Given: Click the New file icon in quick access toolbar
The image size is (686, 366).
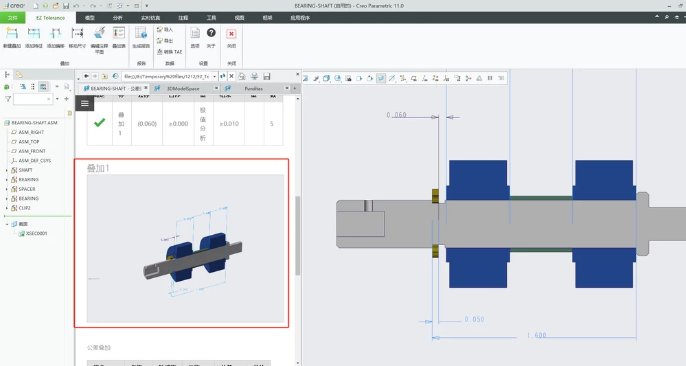Looking at the screenshot, I should tap(35, 5).
